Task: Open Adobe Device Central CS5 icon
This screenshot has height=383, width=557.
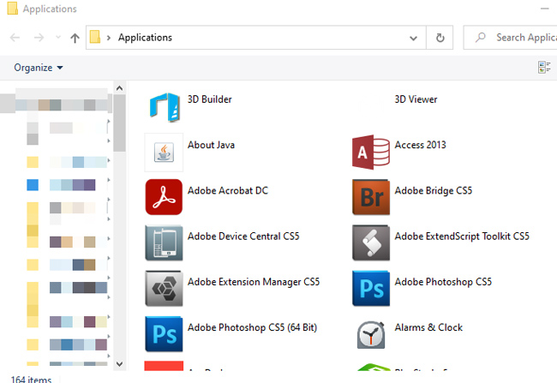Action: coord(164,243)
